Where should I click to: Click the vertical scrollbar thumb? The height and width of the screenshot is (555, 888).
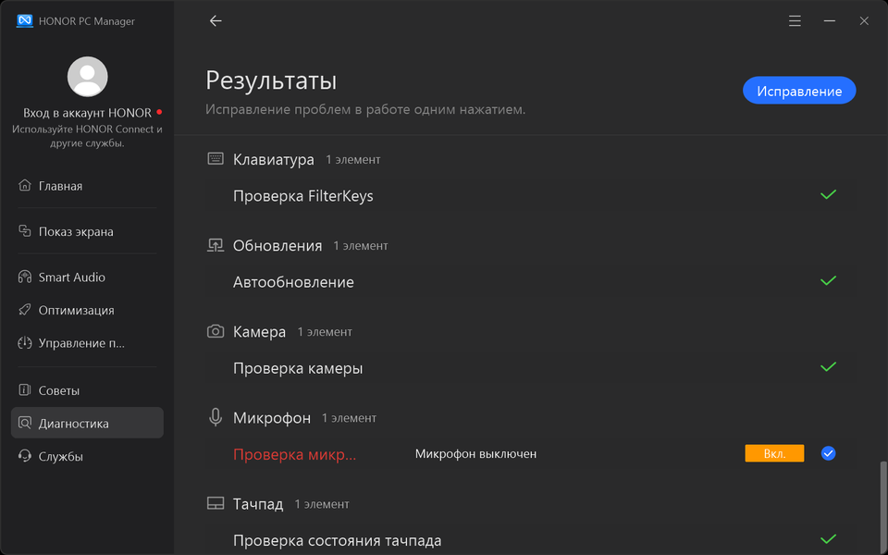pyautogui.click(x=882, y=504)
